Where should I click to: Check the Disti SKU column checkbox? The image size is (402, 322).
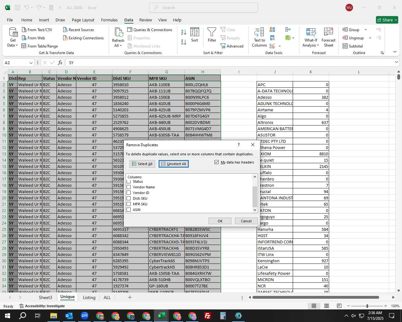[128, 198]
